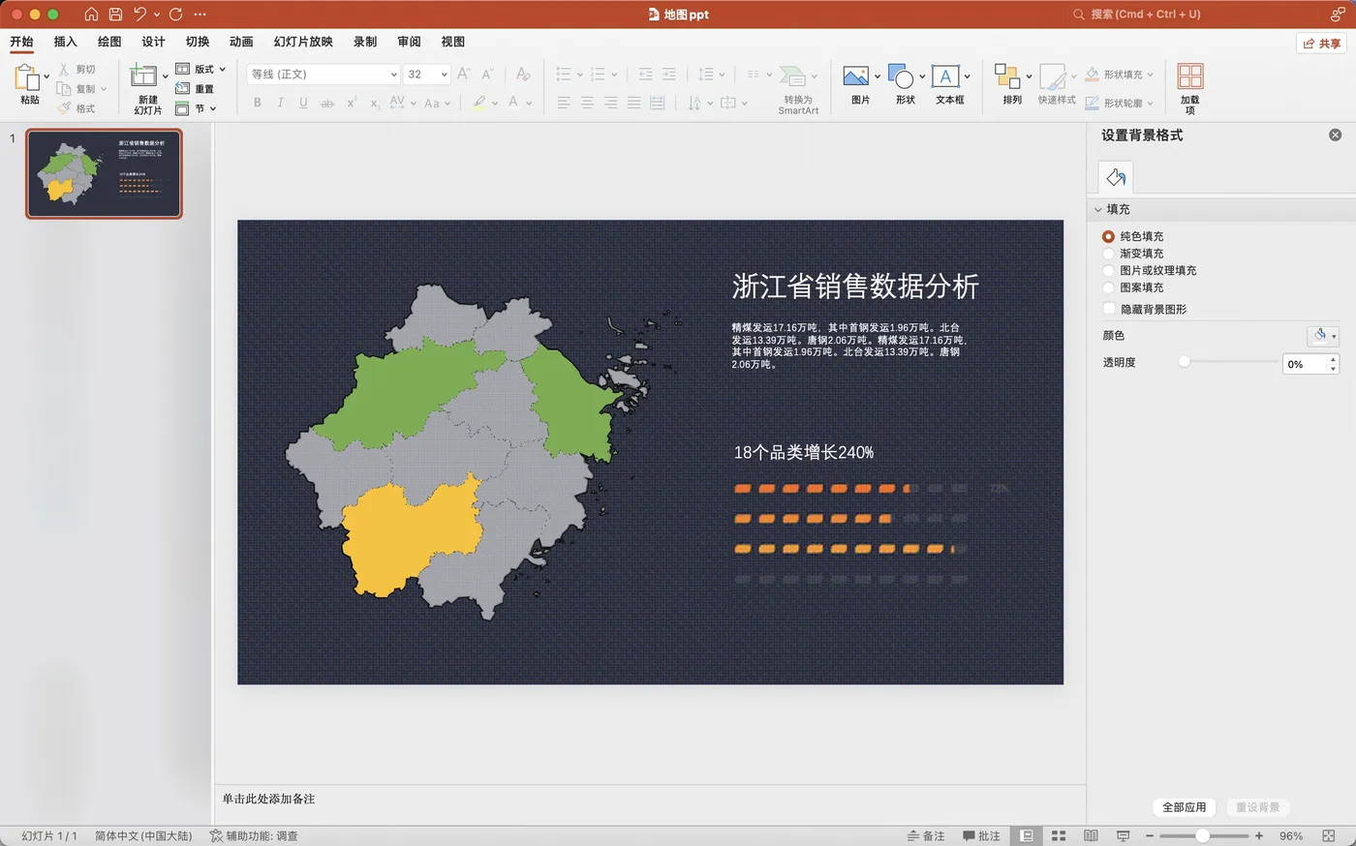The width and height of the screenshot is (1356, 846).
Task: Save the presentation with the floppy disk icon
Action: click(x=115, y=15)
